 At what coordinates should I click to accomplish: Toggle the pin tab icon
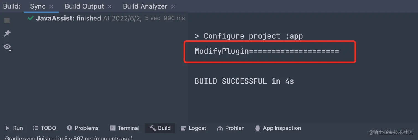[7, 34]
